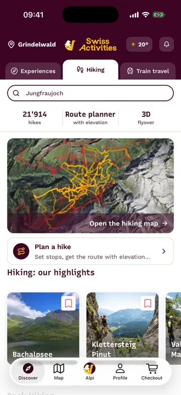Open the Checkout cart icon
Screen dimensions: 181x395
click(152, 372)
